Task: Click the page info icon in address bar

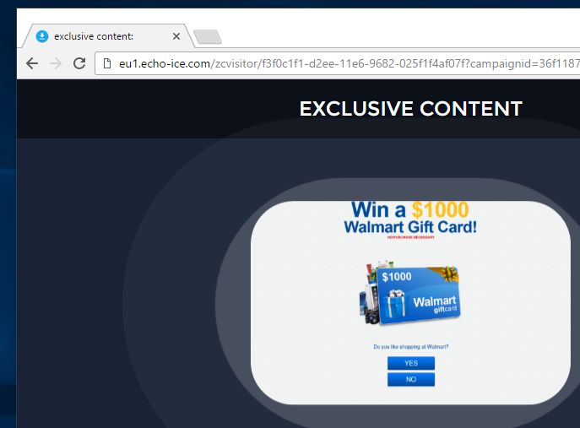Action: pos(107,63)
